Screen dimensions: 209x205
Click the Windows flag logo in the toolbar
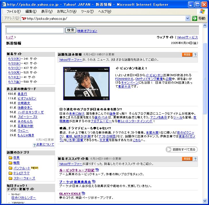pyautogui.click(x=202, y=11)
